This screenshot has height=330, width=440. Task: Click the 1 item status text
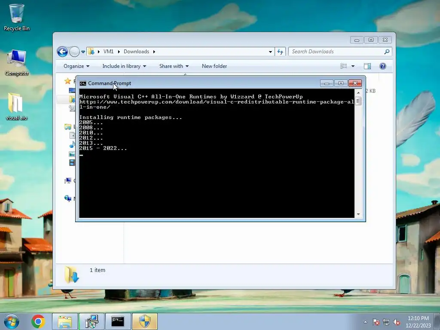(x=98, y=270)
